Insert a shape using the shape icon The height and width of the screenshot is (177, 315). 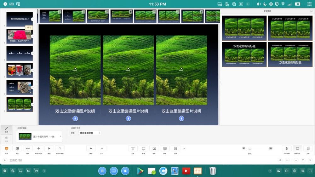coord(143,148)
